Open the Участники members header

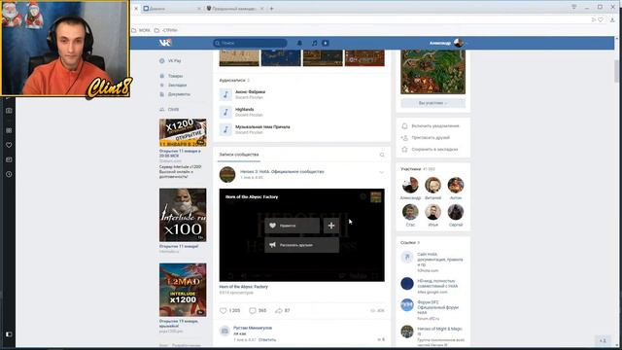[417, 169]
